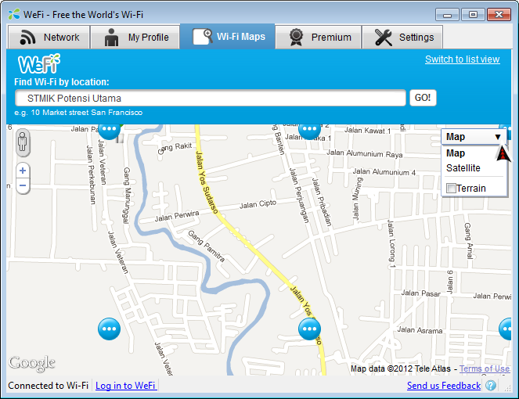Click the location search input field
This screenshot has height=399, width=519.
(211, 98)
